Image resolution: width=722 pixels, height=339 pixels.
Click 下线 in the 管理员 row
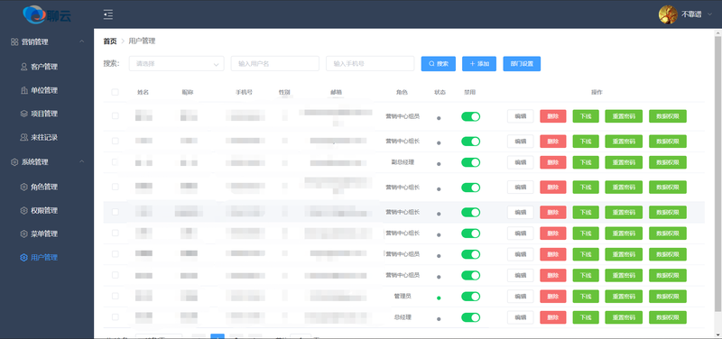[x=586, y=297]
